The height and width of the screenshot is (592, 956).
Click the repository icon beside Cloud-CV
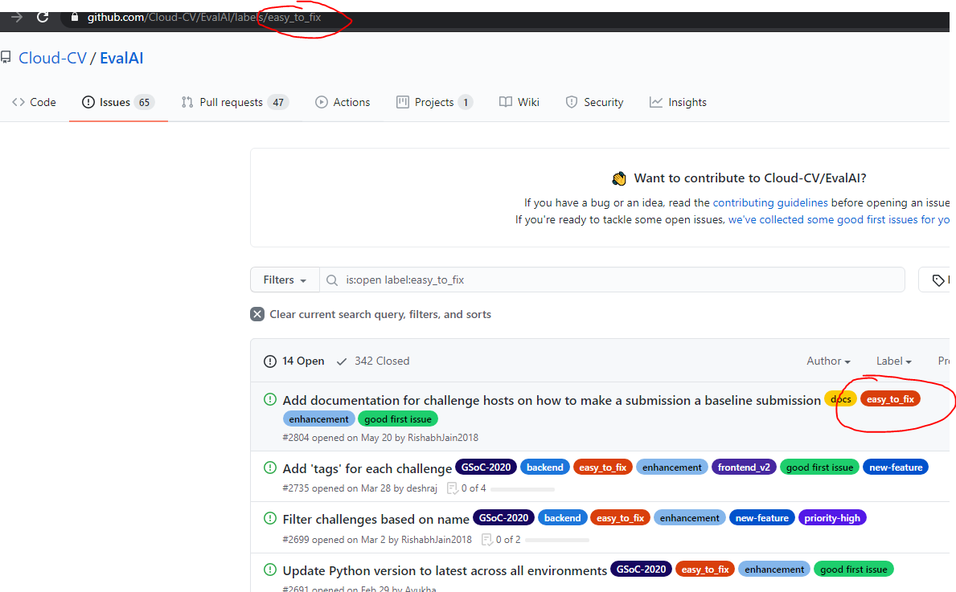coord(6,58)
